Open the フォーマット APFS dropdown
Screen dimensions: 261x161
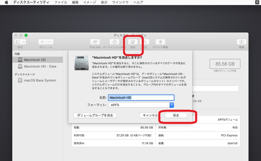[x=141, y=105]
